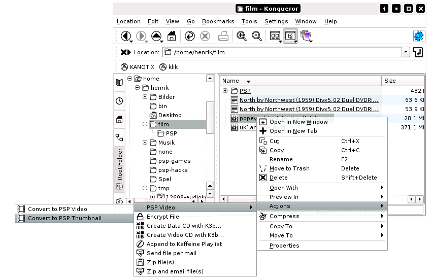The width and height of the screenshot is (431, 279).
Task: Open the Edit menu
Action: (153, 21)
